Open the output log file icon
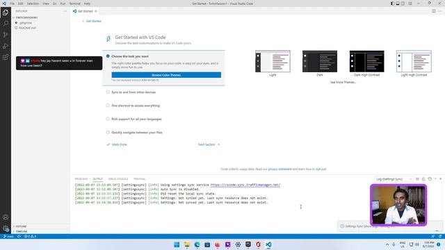 click(430, 179)
